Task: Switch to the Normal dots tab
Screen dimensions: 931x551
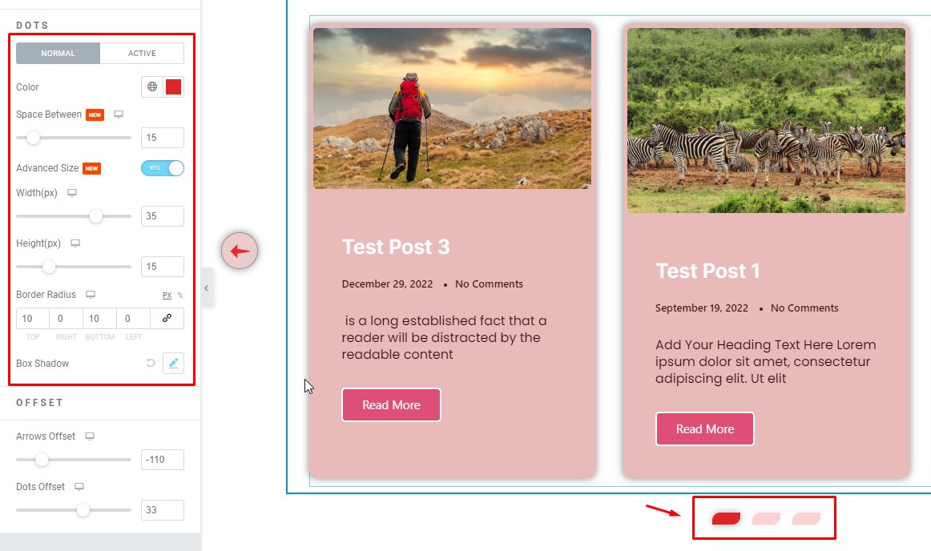Action: [x=58, y=54]
